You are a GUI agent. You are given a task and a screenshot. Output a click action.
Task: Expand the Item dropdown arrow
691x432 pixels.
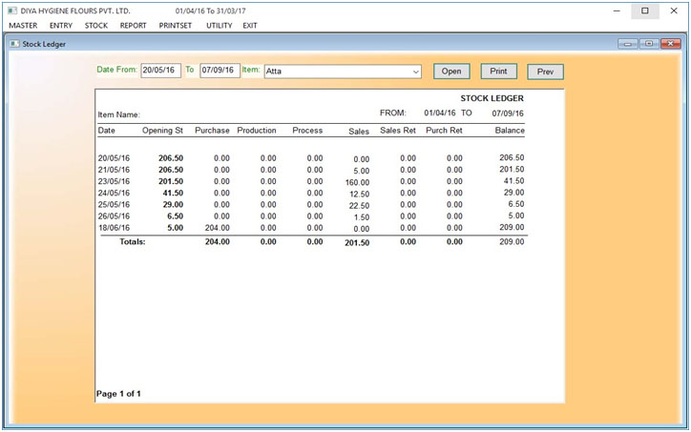click(x=415, y=72)
